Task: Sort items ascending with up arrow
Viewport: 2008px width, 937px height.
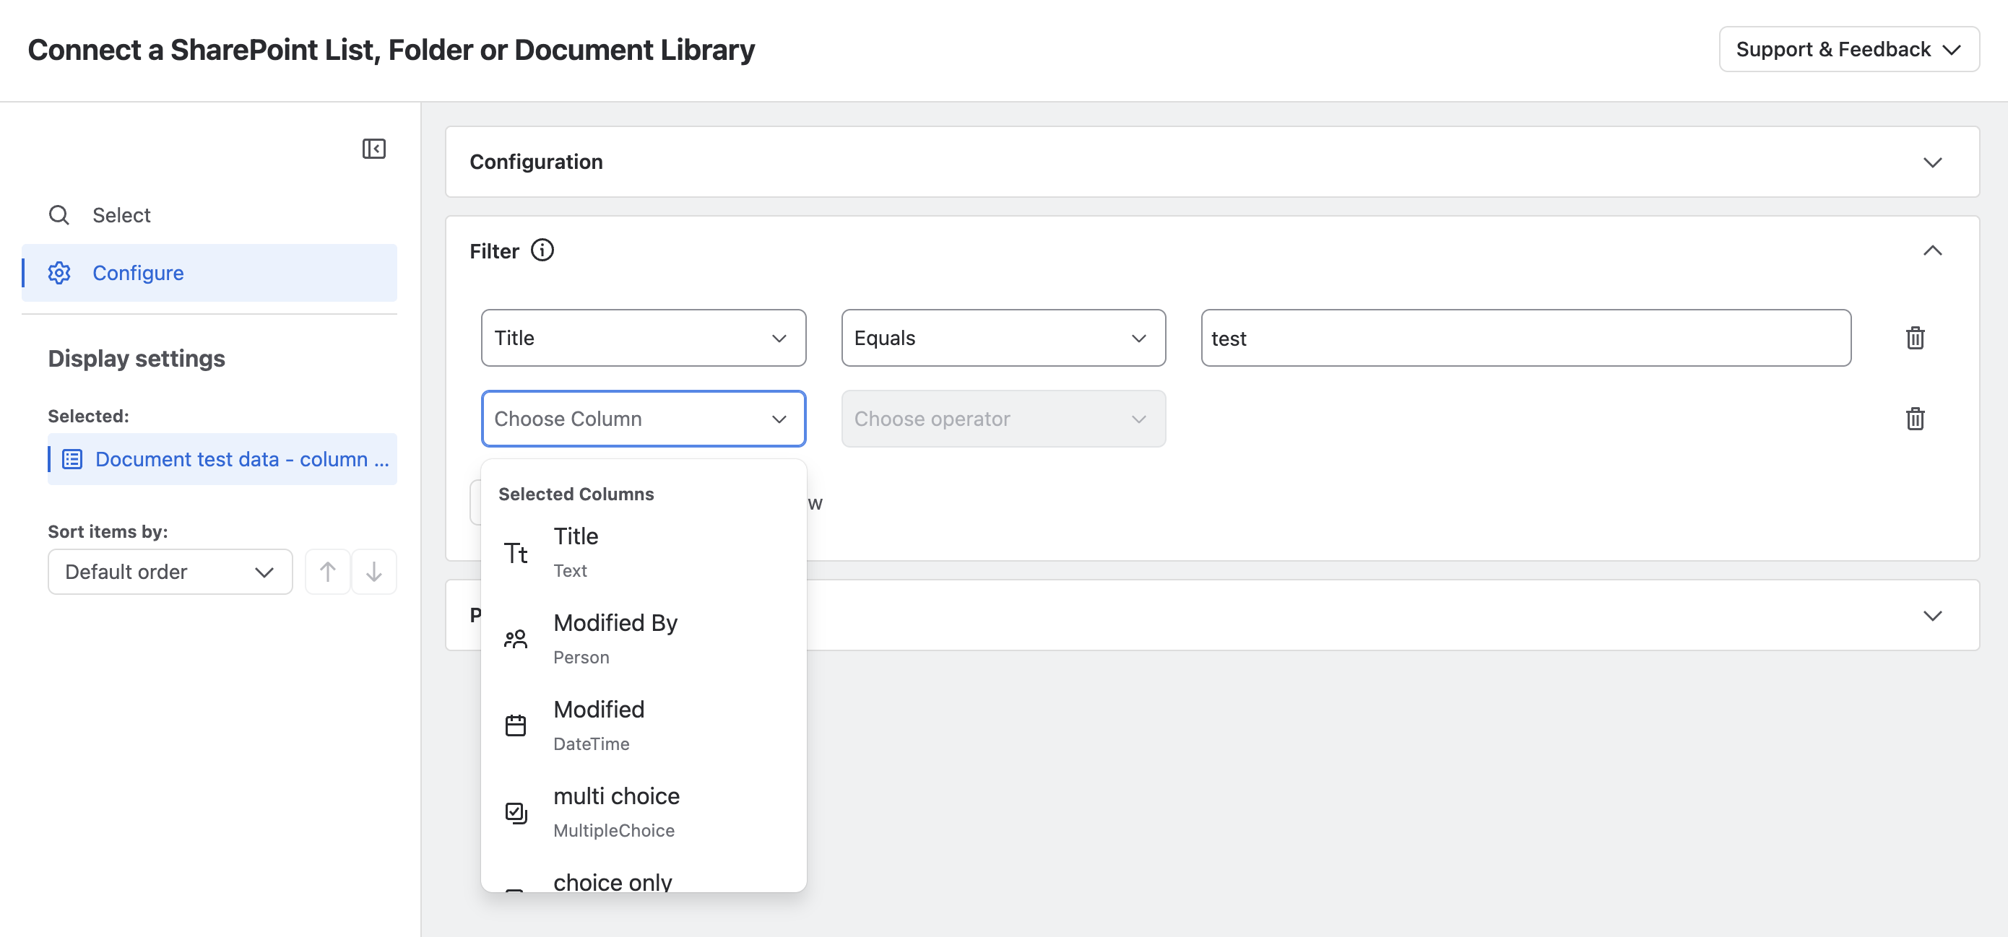Action: point(327,572)
